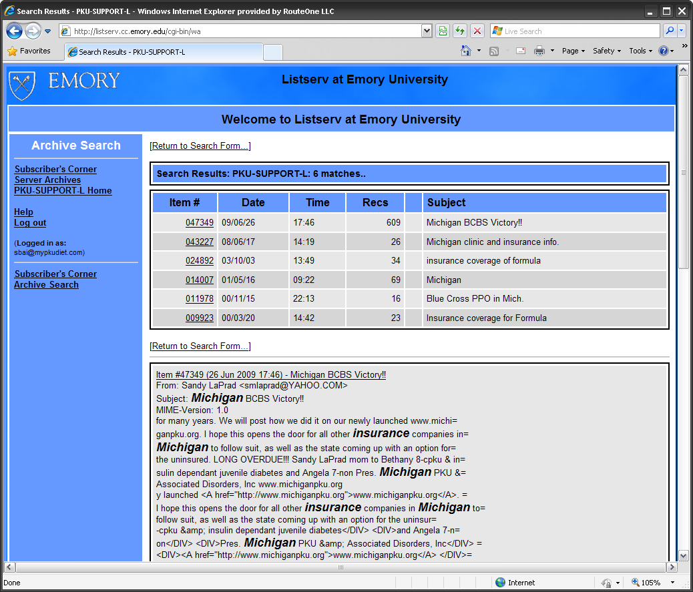Click subject 'Michigan clinic and insurance info.'

pyautogui.click(x=493, y=242)
